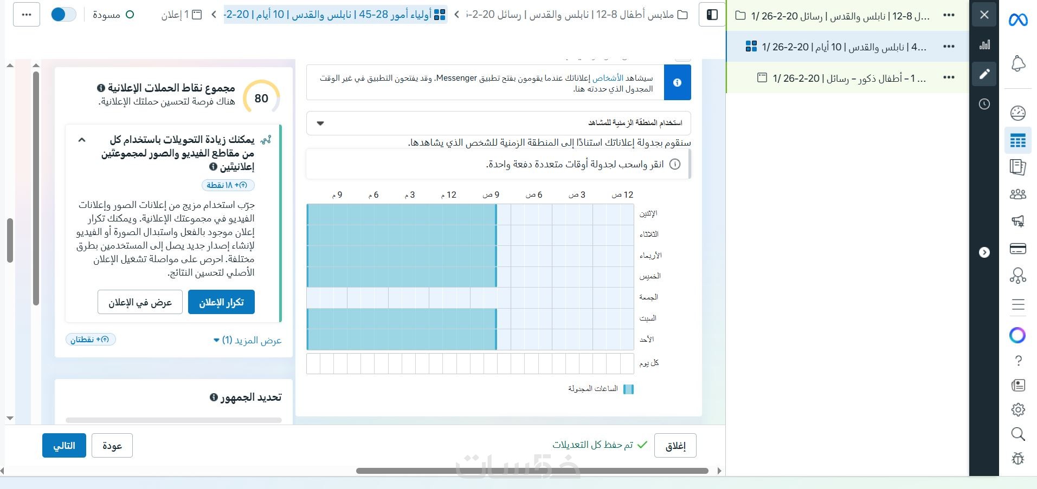Screen dimensions: 1037x489
Task: Open the performance chart icon
Action: click(x=984, y=45)
